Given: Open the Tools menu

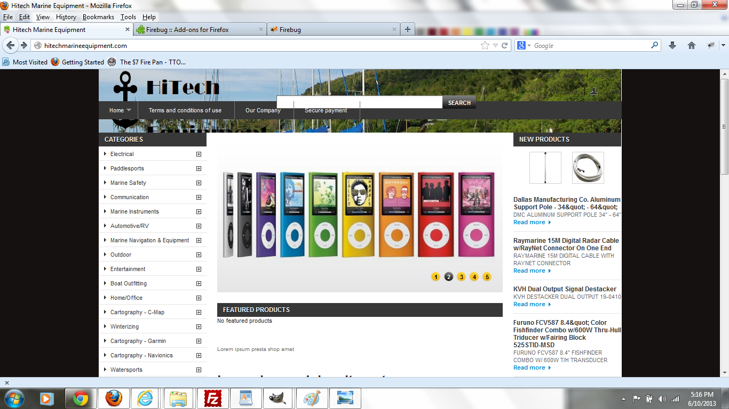Looking at the screenshot, I should [x=128, y=17].
